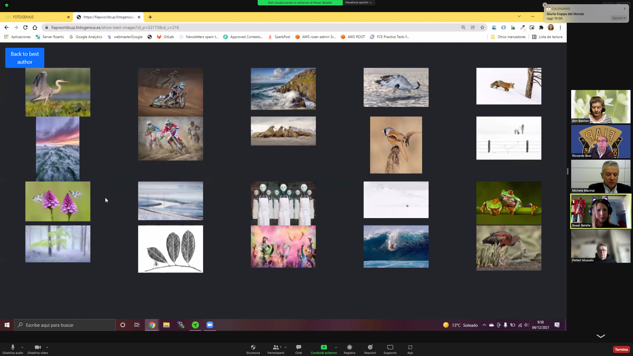
Task: Click Back to best author button
Action: [25, 58]
